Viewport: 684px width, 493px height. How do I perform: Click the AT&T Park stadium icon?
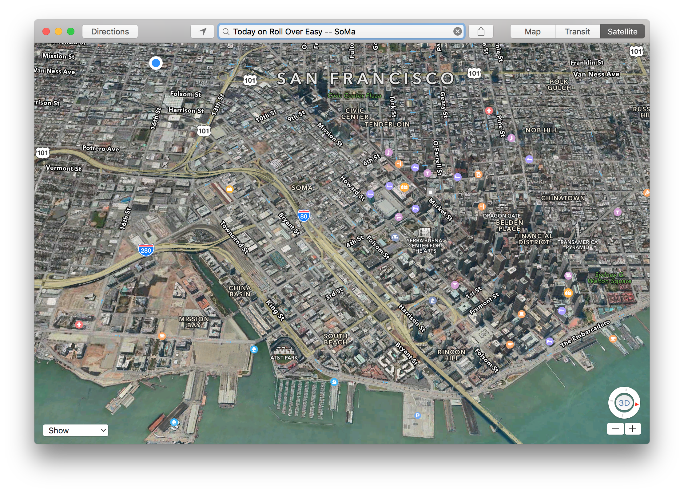click(284, 350)
